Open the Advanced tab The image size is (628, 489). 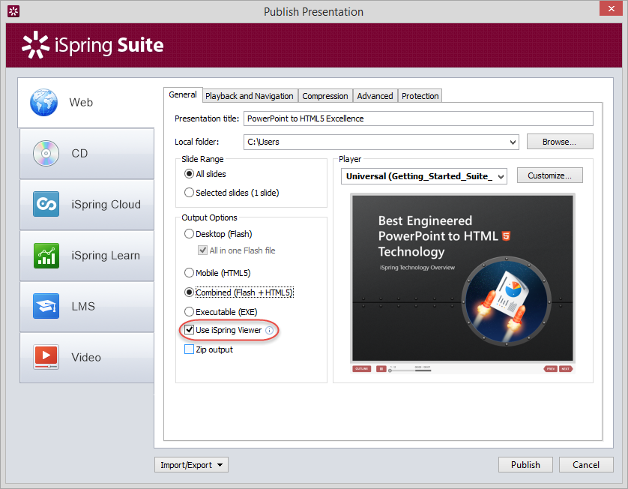[375, 96]
